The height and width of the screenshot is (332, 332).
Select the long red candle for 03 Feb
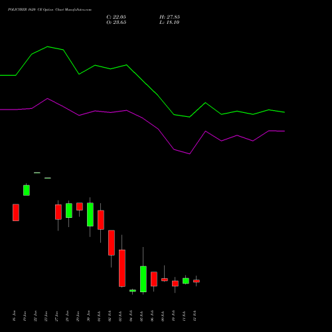click(x=122, y=268)
